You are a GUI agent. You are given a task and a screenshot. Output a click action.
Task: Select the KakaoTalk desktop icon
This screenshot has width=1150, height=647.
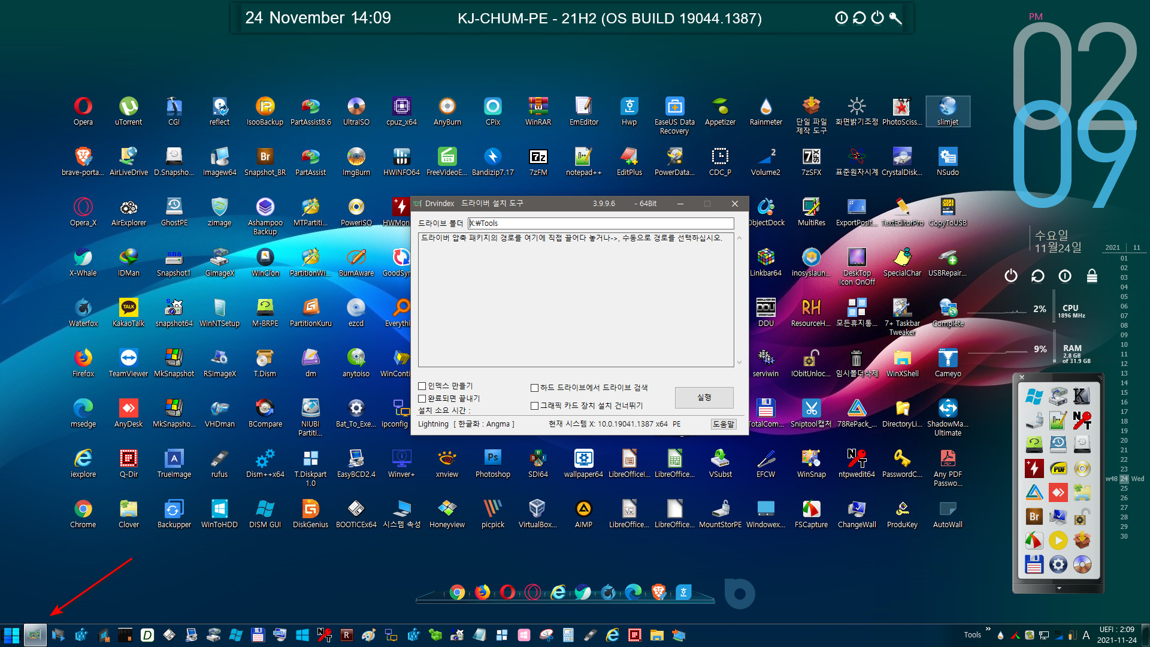tap(129, 313)
